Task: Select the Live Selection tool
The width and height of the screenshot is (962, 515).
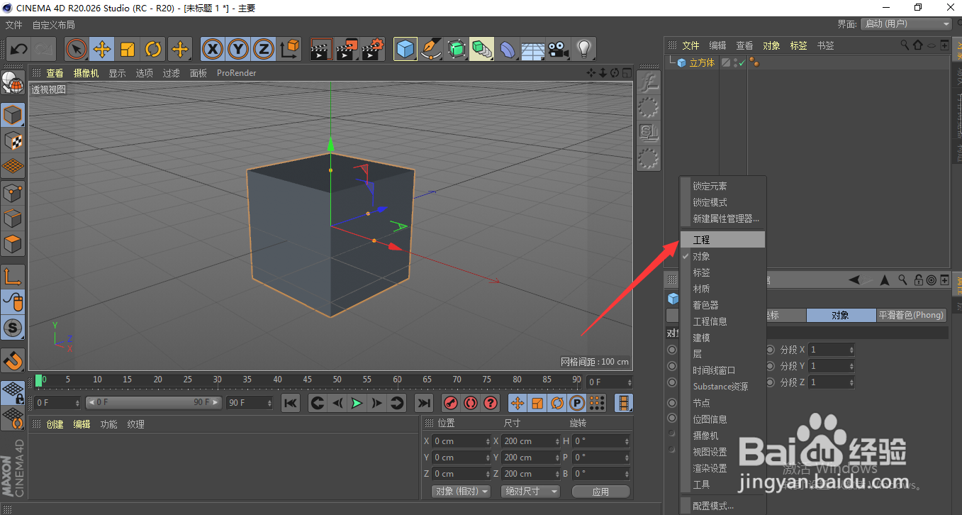Action: pyautogui.click(x=76, y=49)
